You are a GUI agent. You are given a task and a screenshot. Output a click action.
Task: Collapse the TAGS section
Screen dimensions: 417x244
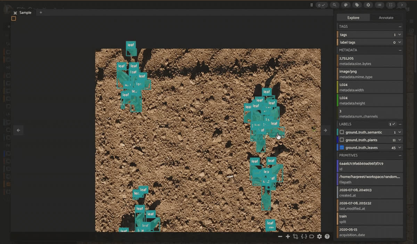(x=400, y=26)
